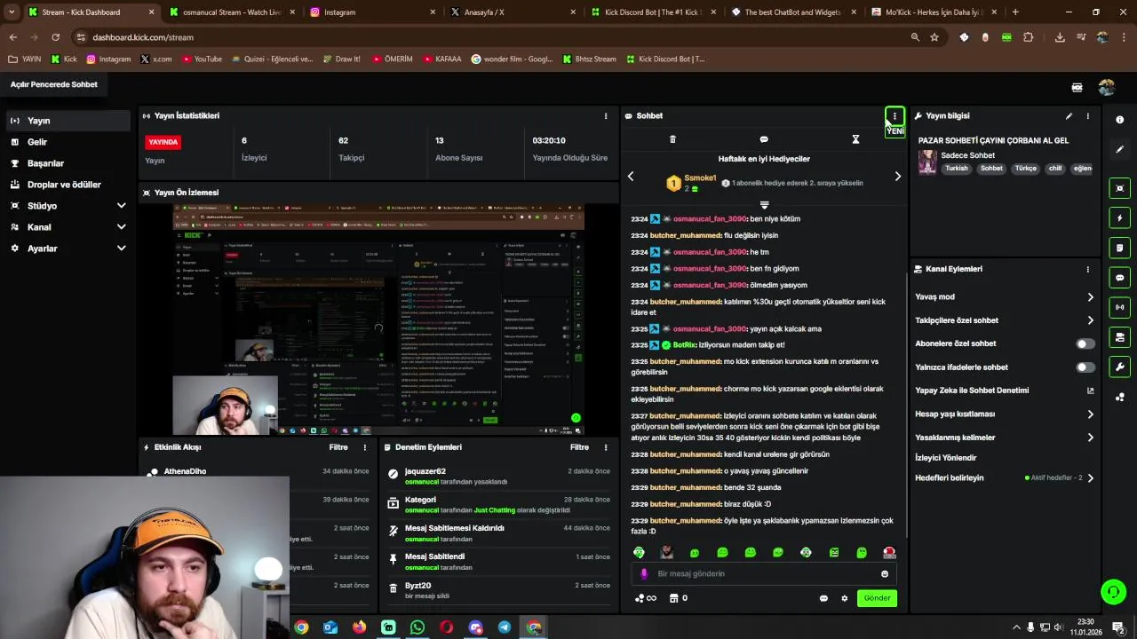Viewport: 1137px width, 639px height.
Task: Click the pencil icon in Yayın bilgisi header
Action: (x=1069, y=116)
